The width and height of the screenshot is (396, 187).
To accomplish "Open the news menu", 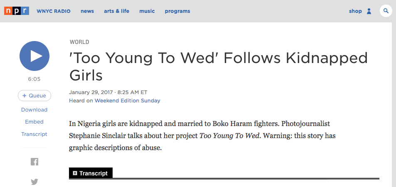I will (x=87, y=11).
